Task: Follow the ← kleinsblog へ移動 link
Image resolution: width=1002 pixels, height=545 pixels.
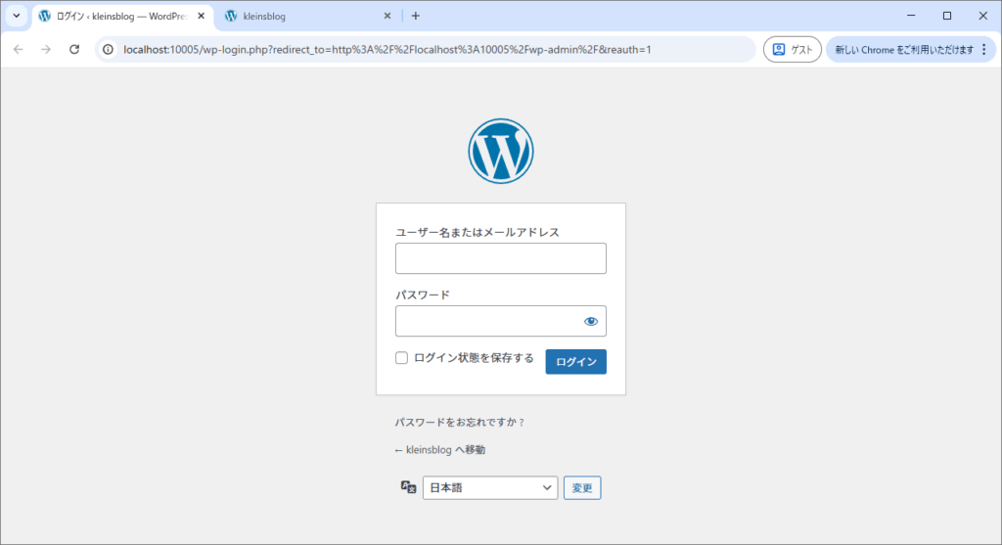Action: (439, 450)
